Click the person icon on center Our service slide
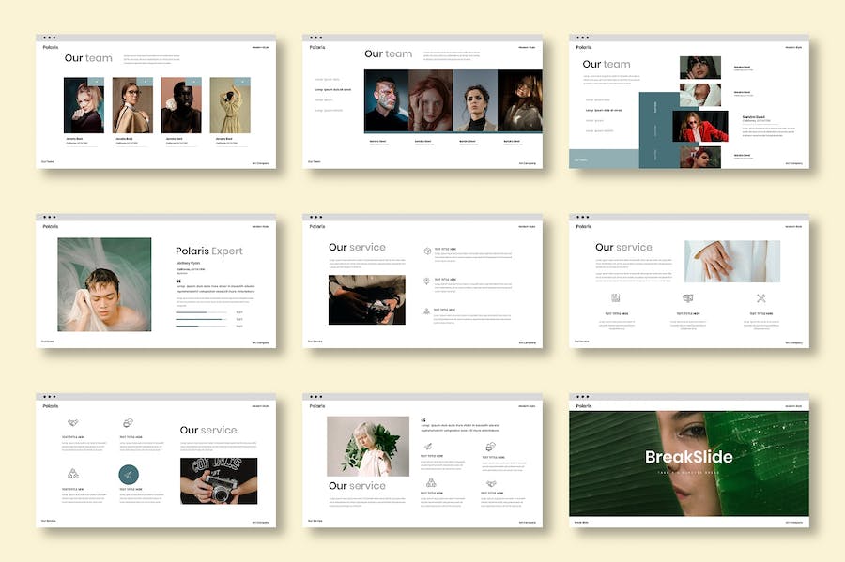The height and width of the screenshot is (562, 845). 427,311
